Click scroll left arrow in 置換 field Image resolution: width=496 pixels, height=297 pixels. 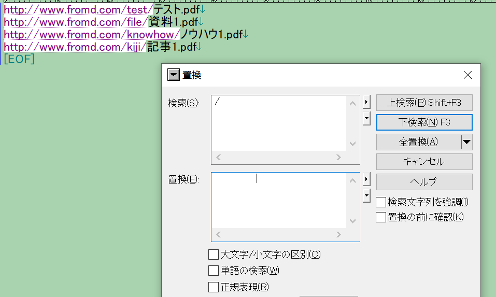click(x=219, y=234)
